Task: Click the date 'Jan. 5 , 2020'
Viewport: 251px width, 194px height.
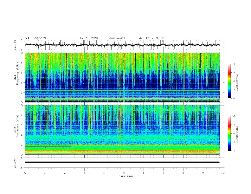Action: [88, 38]
